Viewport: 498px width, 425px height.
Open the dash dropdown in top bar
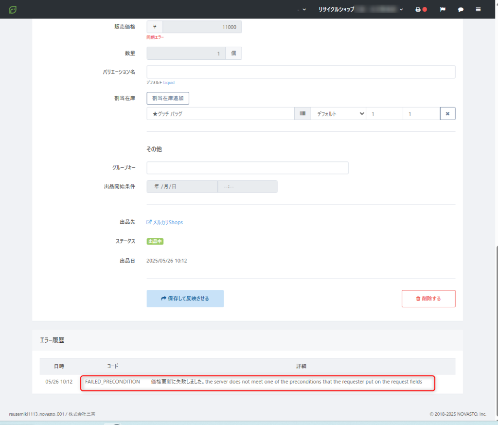[x=302, y=10]
